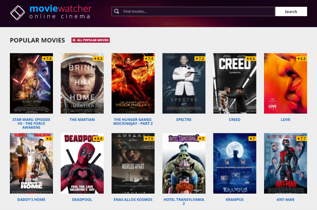Click the 7.8 star rating badge

[x=47, y=58]
